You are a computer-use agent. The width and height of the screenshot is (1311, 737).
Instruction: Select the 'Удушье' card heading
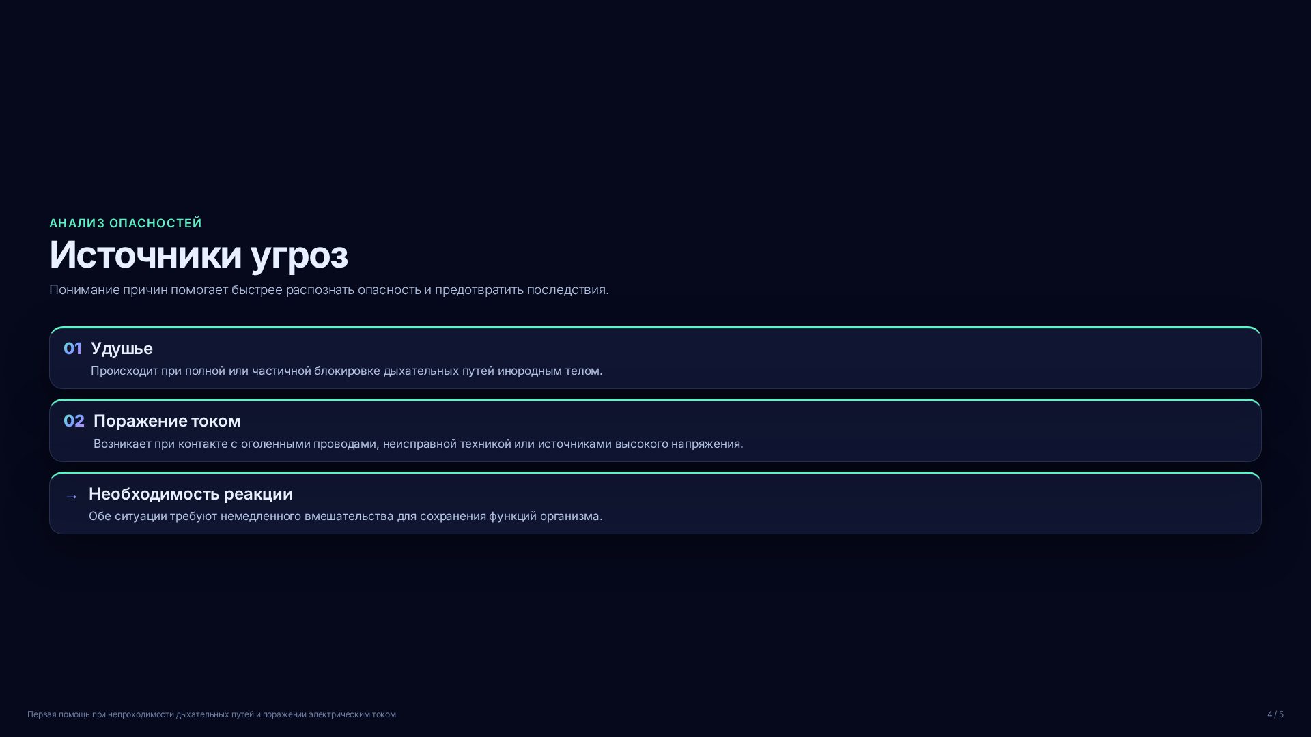coord(122,349)
